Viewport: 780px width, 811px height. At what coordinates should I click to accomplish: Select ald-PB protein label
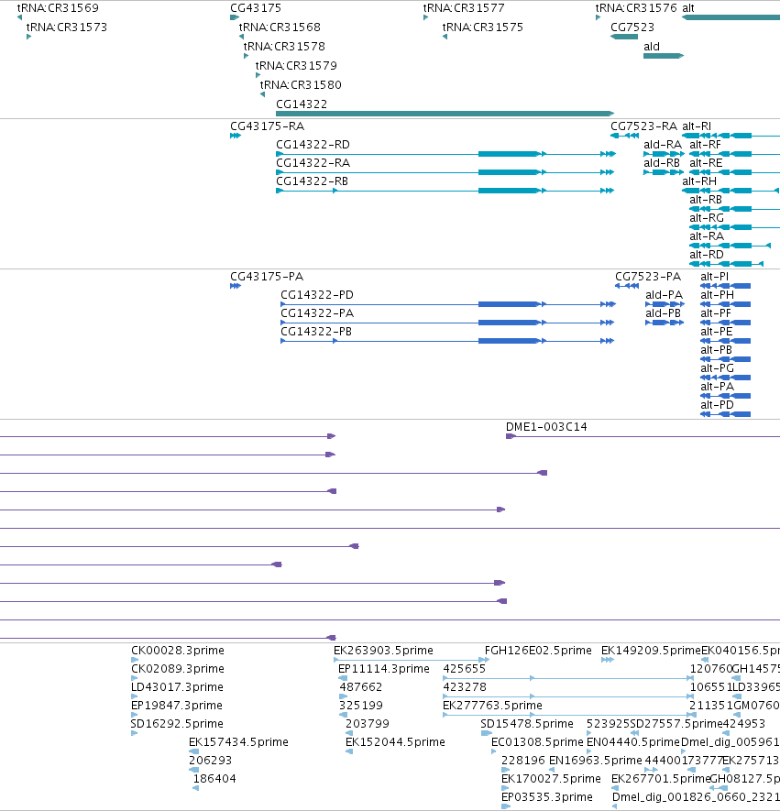click(663, 313)
